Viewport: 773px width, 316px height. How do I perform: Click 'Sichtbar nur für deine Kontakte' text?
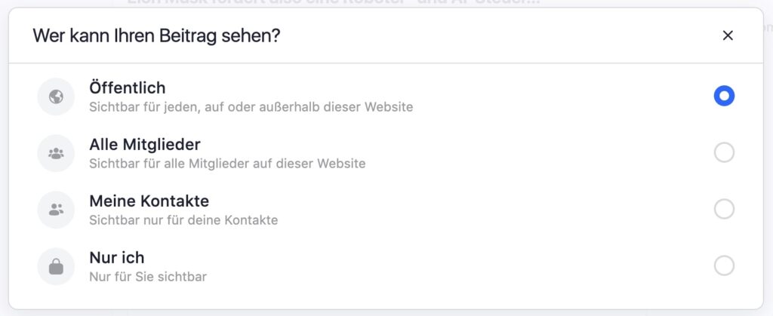coord(183,220)
